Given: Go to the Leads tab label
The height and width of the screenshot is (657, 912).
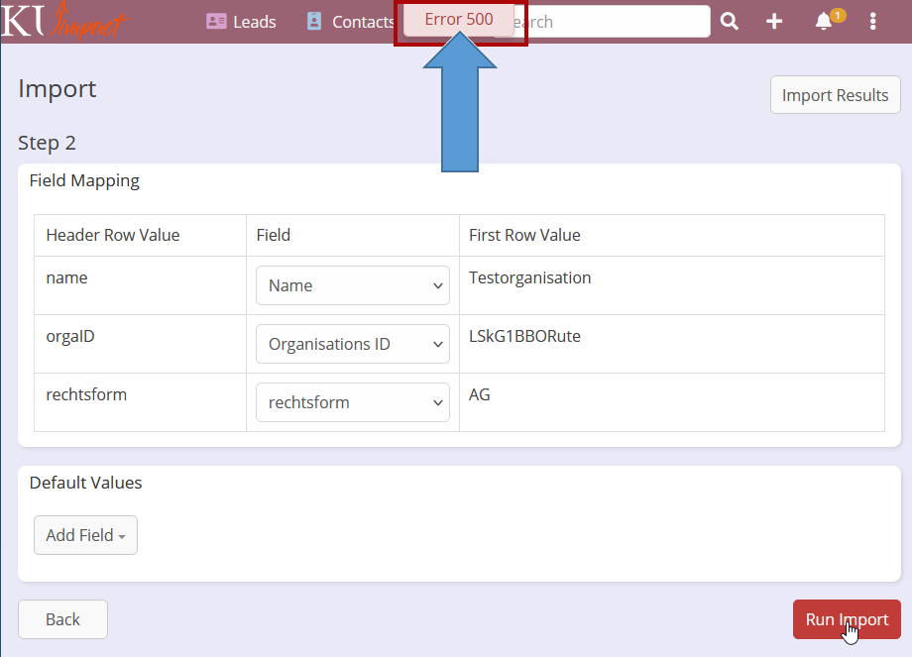Looking at the screenshot, I should [x=255, y=22].
